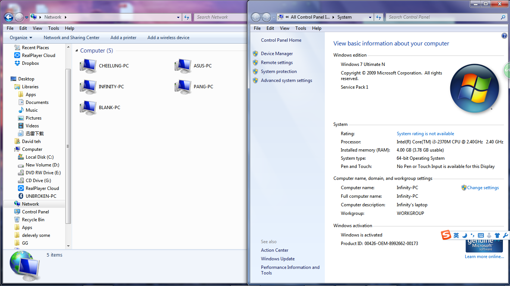Open the Network window address history dropdown
The height and width of the screenshot is (286, 510).
coord(178,17)
